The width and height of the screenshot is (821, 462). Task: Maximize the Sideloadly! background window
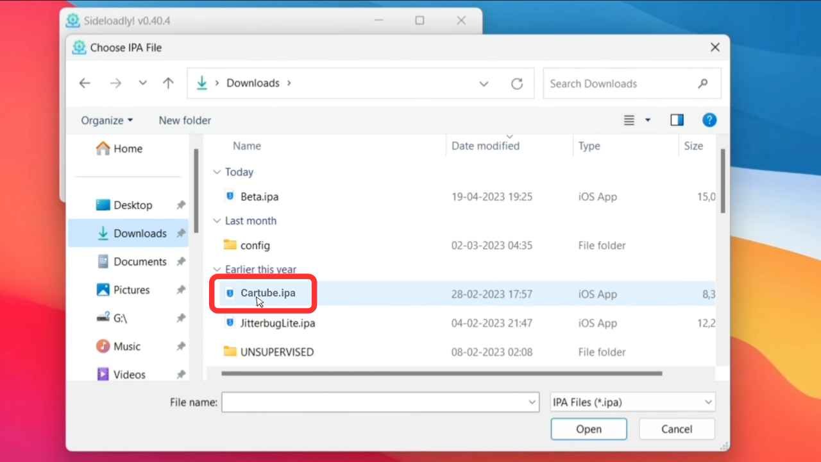tap(419, 21)
